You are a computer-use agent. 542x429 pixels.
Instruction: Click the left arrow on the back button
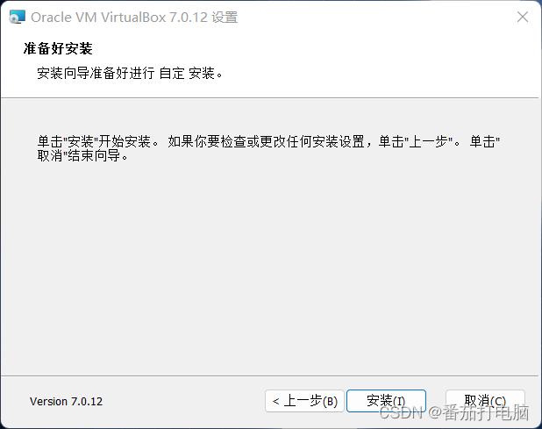(x=276, y=401)
